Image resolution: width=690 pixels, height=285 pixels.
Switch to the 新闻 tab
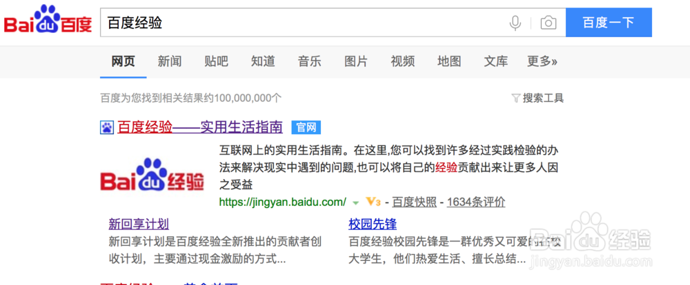pyautogui.click(x=170, y=61)
